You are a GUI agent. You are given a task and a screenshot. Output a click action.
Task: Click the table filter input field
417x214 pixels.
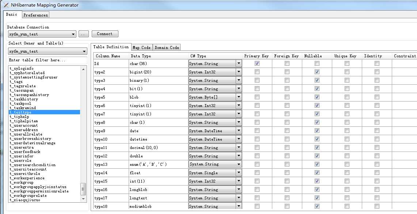point(48,60)
